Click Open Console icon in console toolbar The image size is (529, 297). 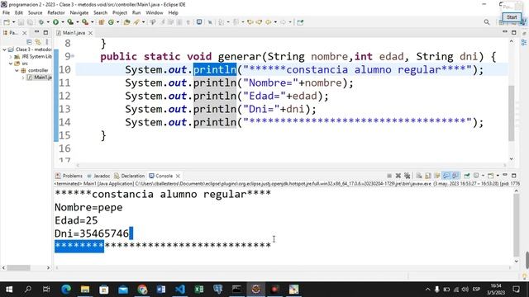pyautogui.click(x=491, y=176)
